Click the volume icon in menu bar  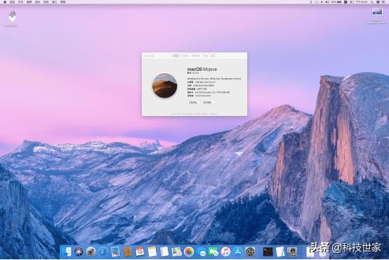(327, 2)
